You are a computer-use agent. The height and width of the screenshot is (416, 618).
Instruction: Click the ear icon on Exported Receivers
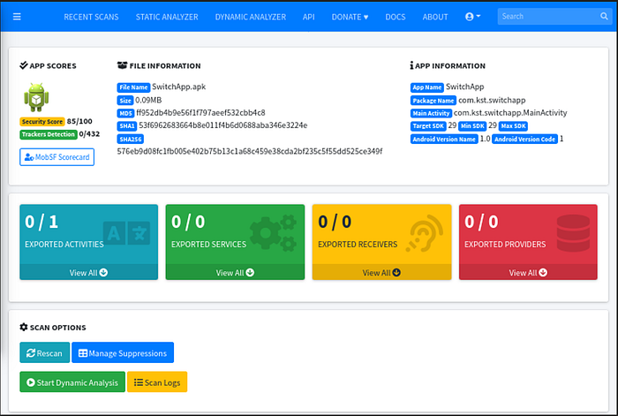click(x=425, y=233)
